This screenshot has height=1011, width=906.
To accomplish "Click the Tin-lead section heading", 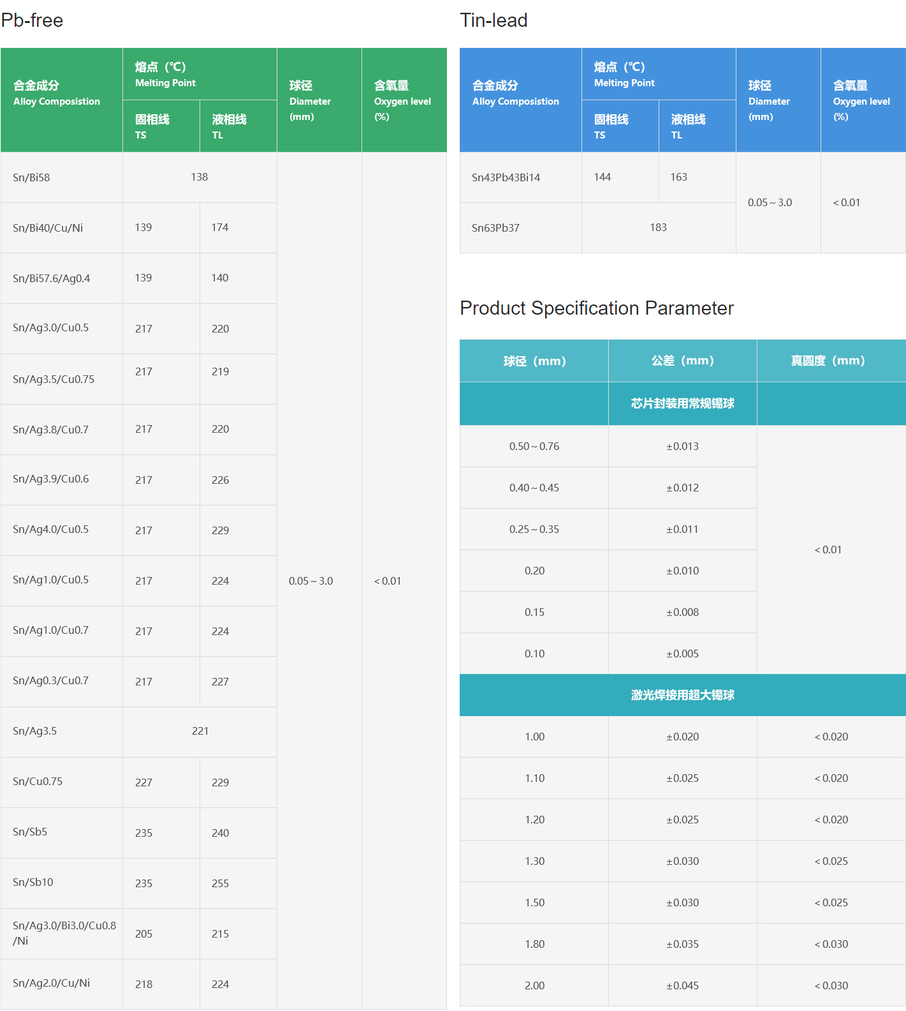I will [x=493, y=20].
